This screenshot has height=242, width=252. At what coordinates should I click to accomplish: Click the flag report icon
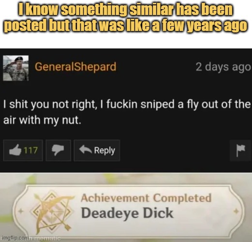click(241, 151)
